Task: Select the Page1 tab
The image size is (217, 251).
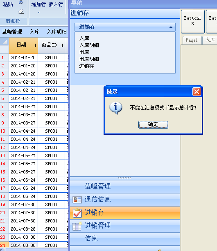Action: pos(192,40)
